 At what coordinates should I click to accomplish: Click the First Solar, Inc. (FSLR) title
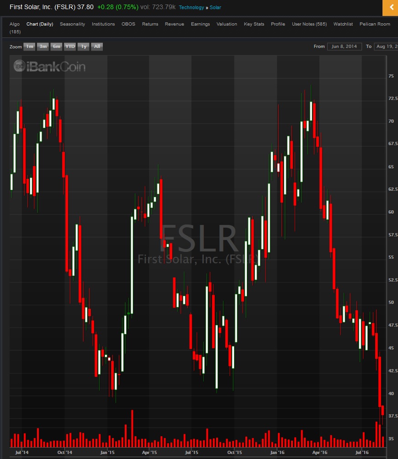coord(43,7)
